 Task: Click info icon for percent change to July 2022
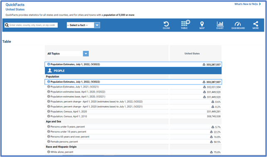tap(49, 101)
